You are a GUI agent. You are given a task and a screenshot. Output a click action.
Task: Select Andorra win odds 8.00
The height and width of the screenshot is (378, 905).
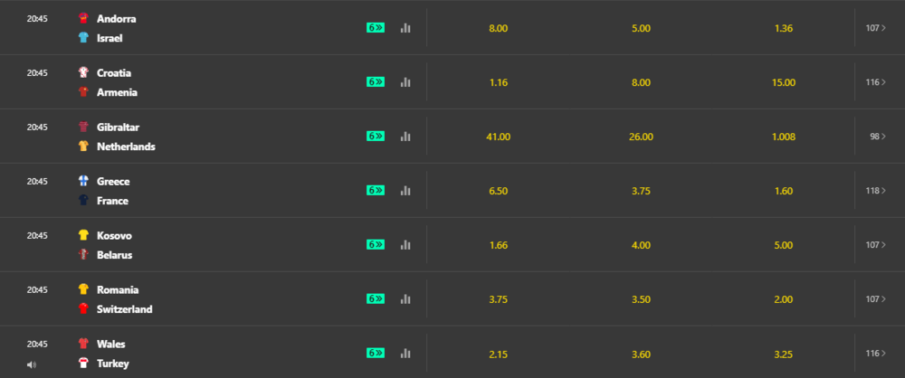[498, 28]
